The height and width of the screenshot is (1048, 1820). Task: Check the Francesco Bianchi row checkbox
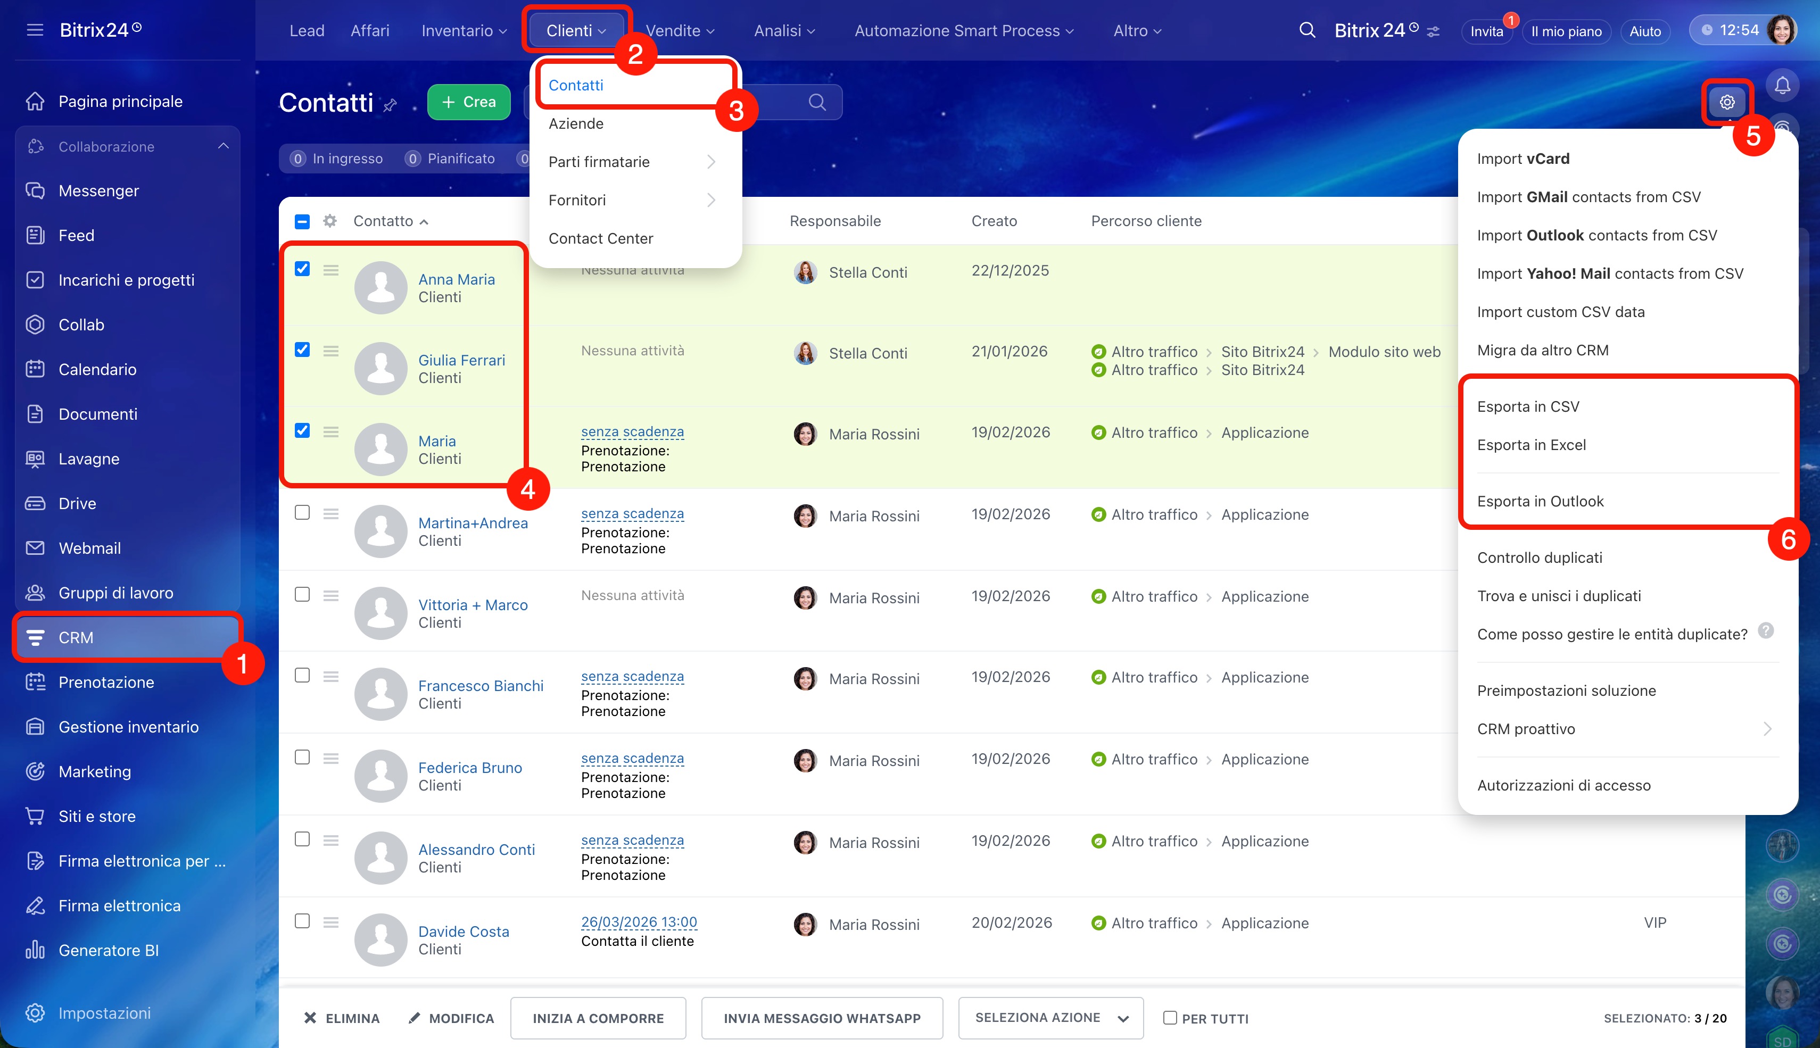click(x=302, y=675)
